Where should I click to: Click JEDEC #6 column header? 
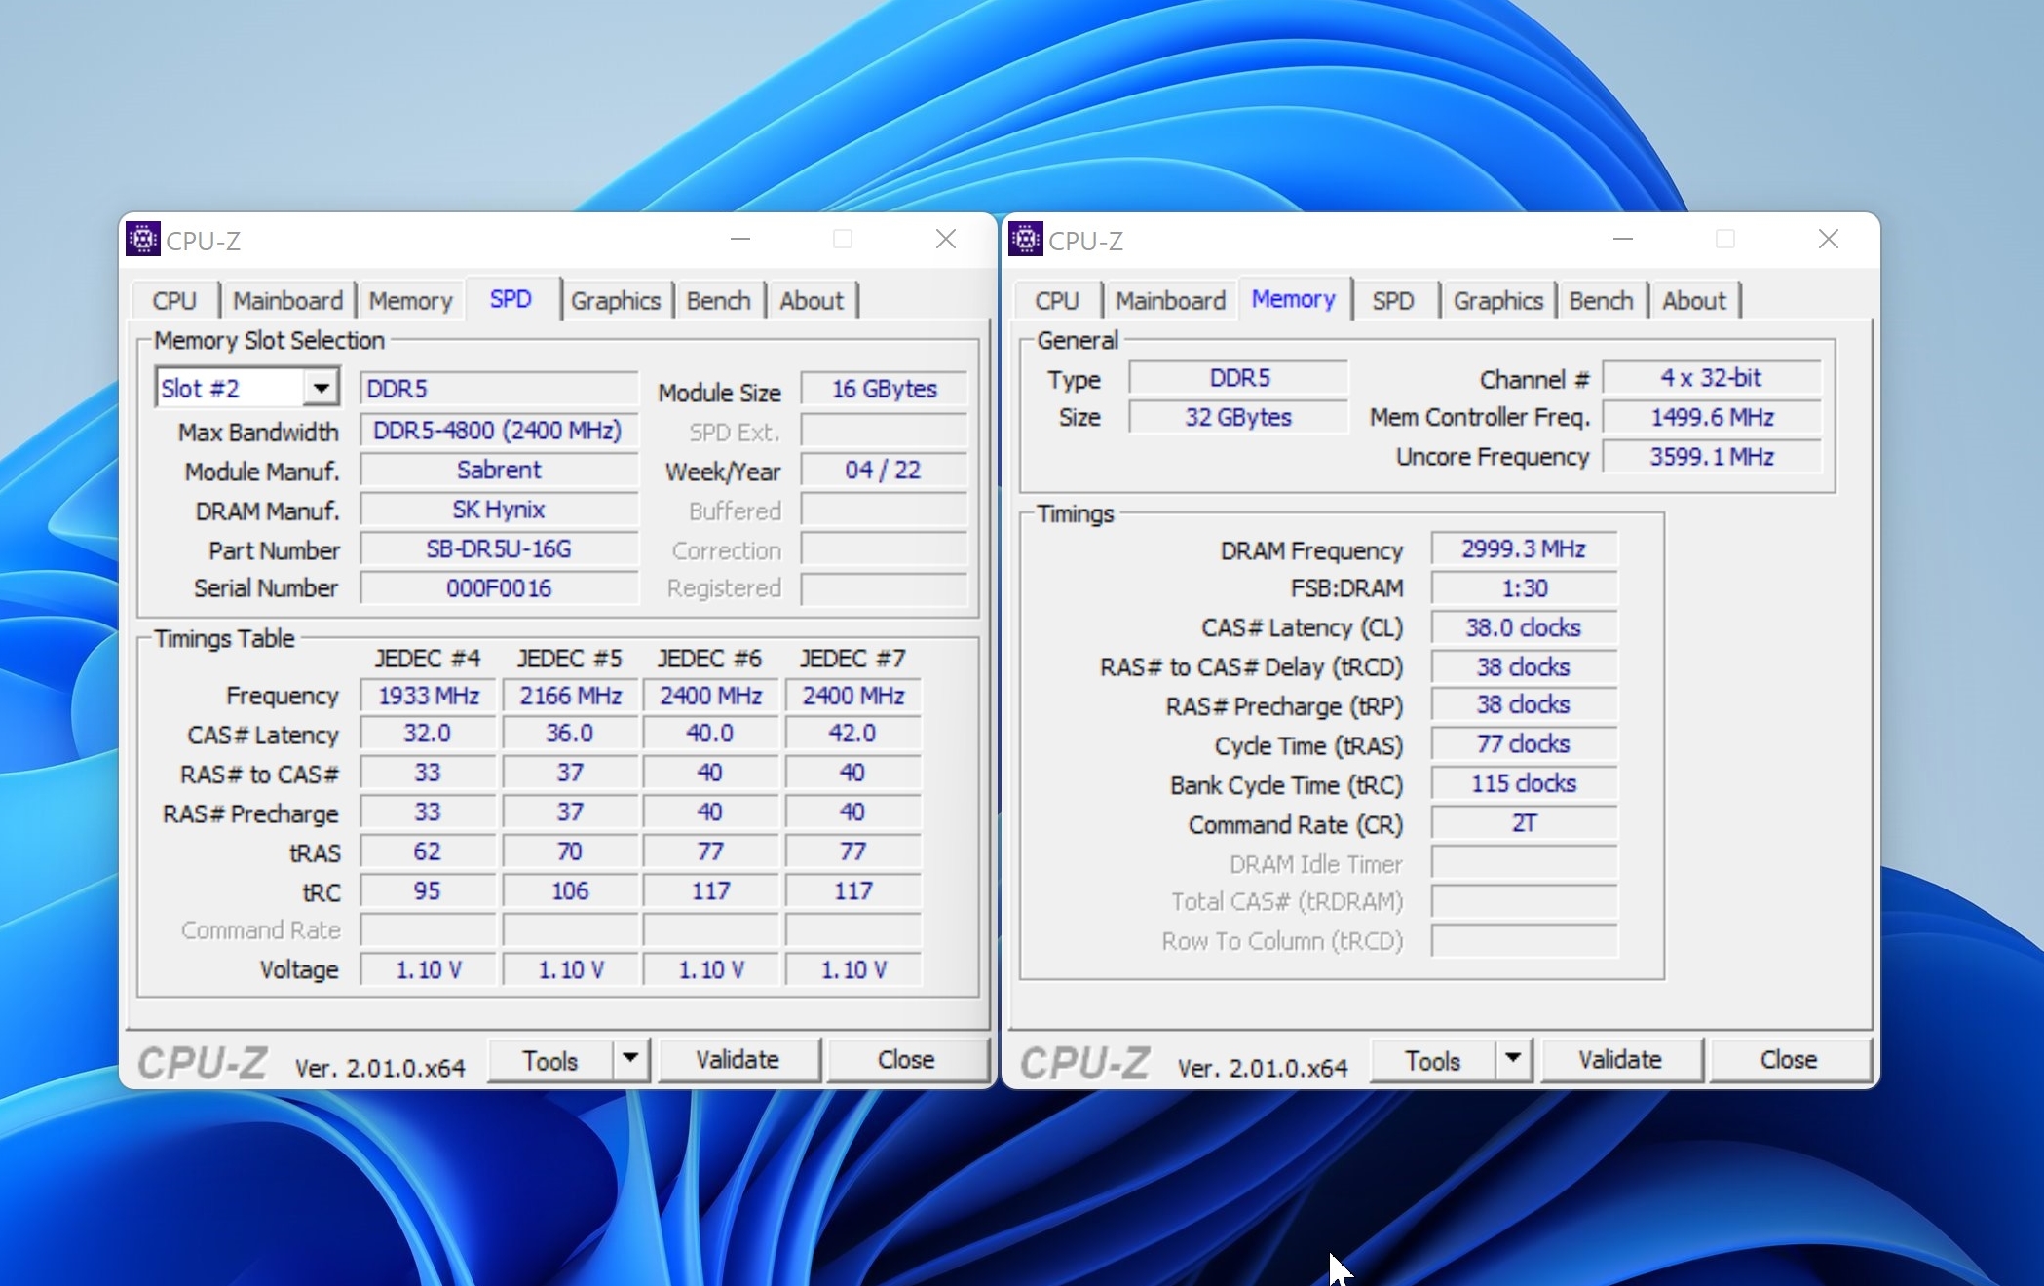tap(710, 659)
